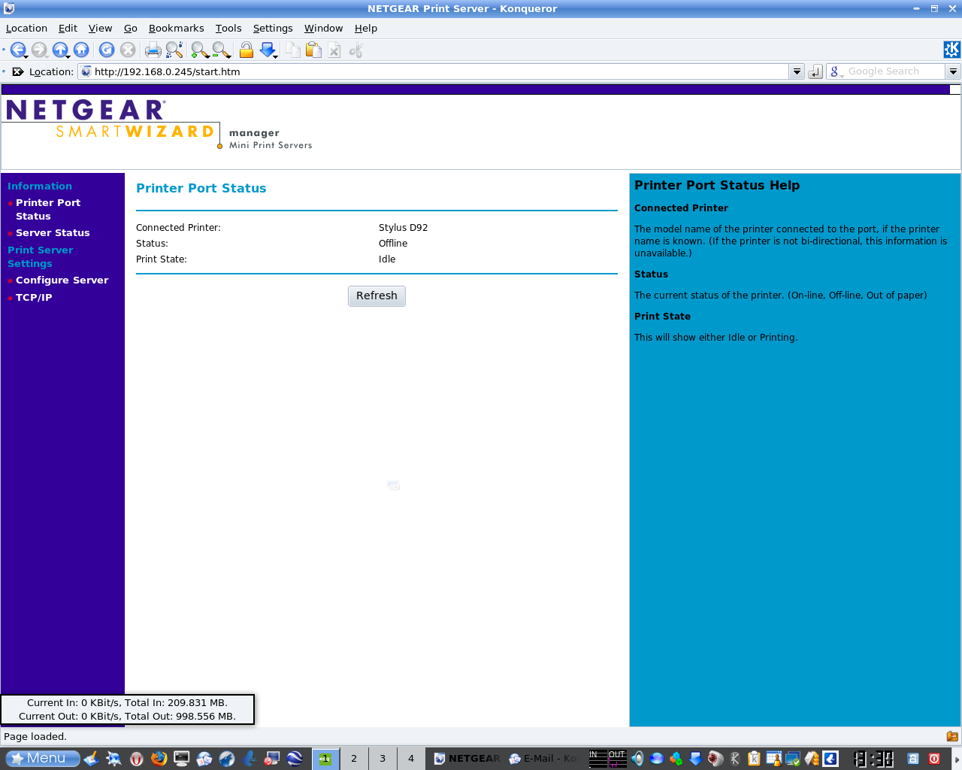
Task: Click the panel digital clock
Action: coord(873,759)
